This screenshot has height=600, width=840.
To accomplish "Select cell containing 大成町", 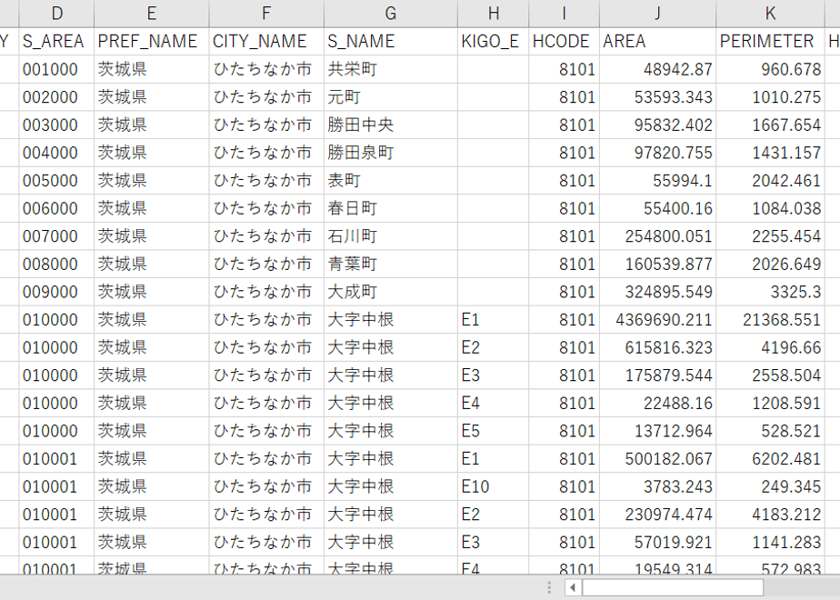I will (391, 292).
